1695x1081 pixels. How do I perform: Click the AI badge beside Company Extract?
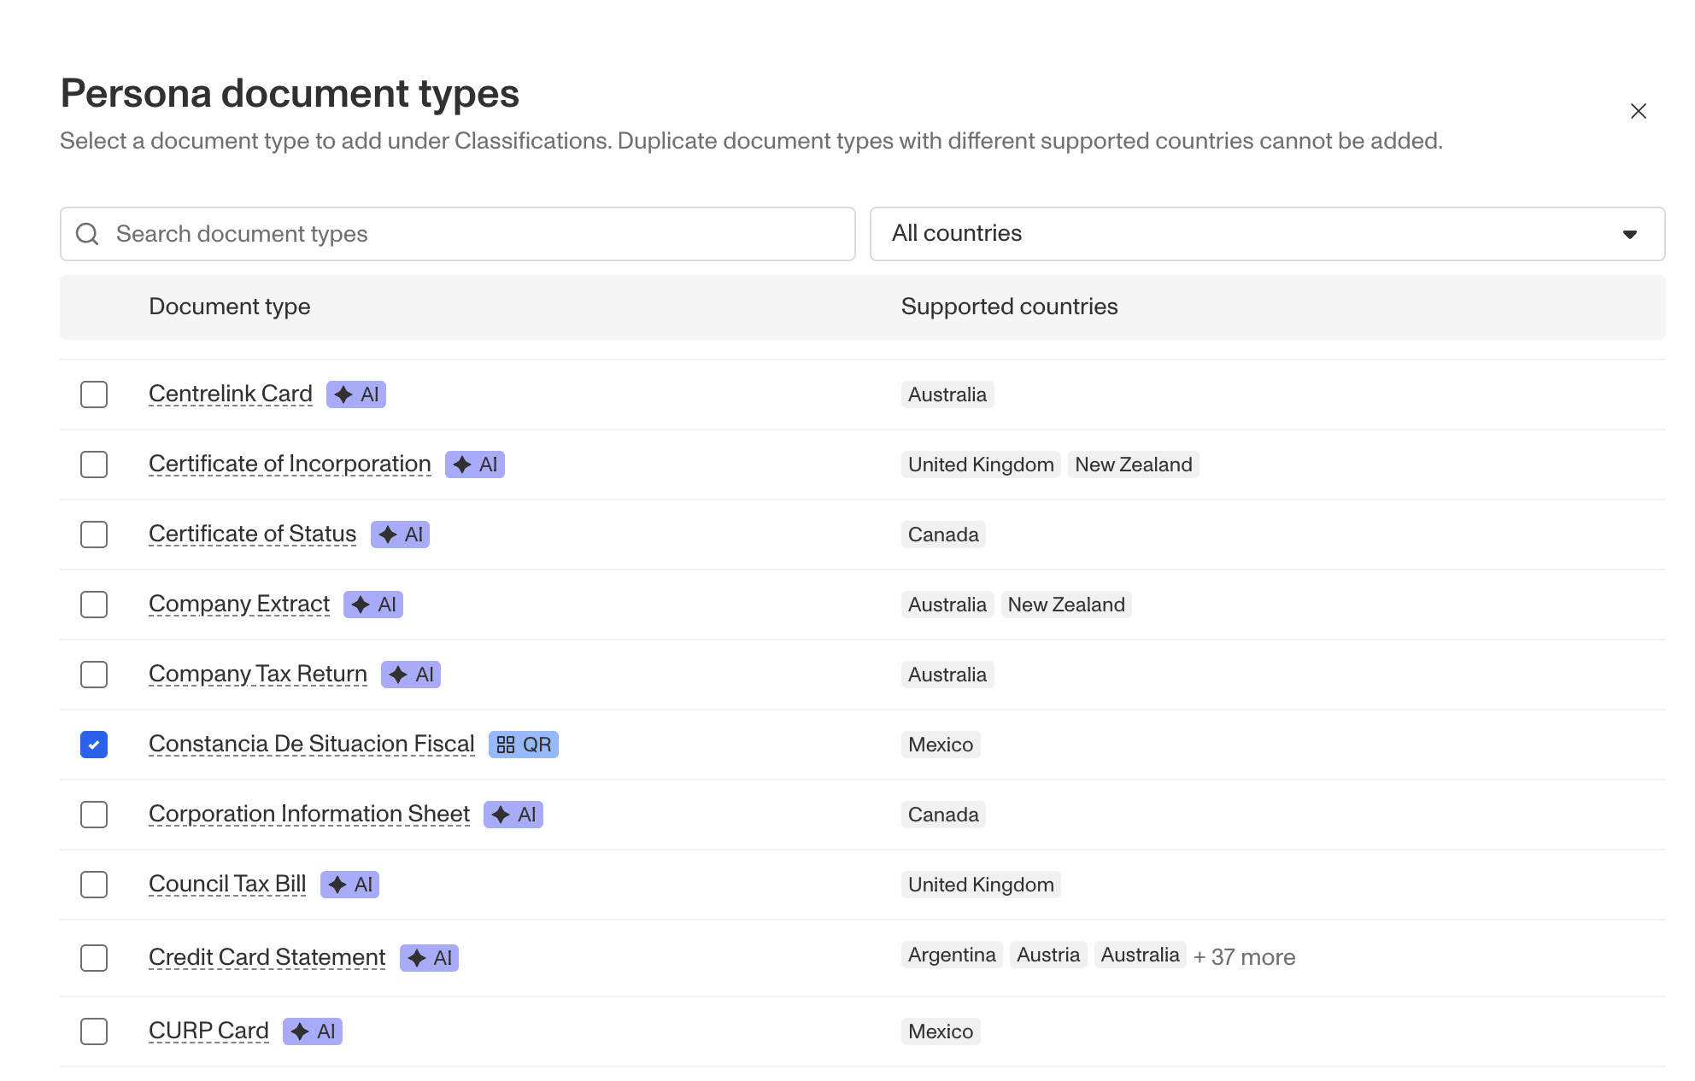click(373, 605)
